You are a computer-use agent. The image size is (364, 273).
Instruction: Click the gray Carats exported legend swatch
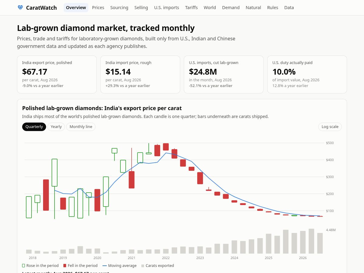143,266
